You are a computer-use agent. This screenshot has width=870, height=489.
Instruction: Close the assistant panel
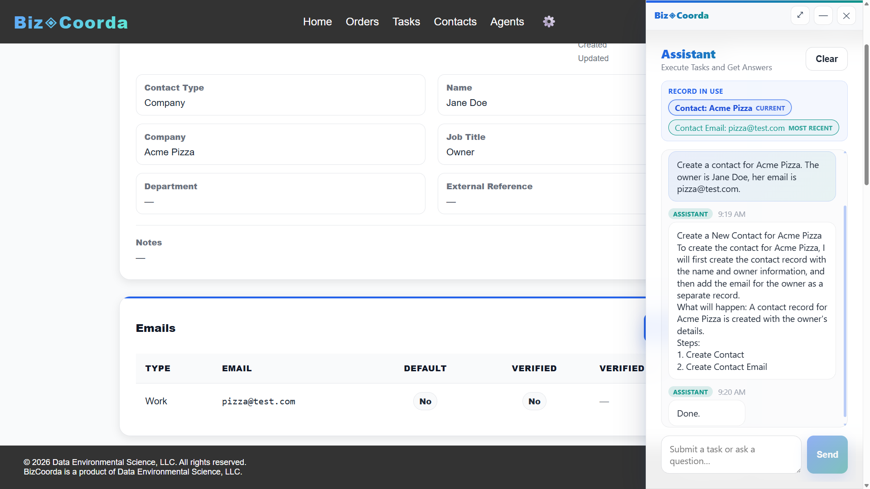(846, 15)
